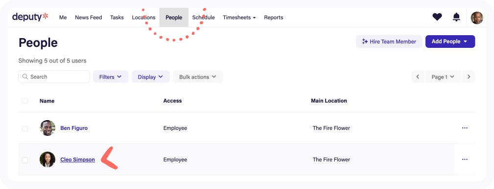Tick the checkbox for Cleo Simpson
The image size is (494, 189).
tap(25, 160)
